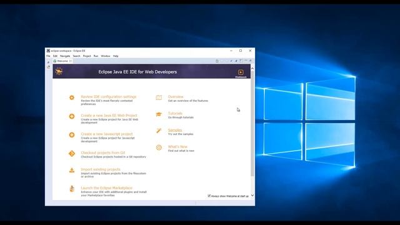Toggle Always show Welcome at start up checkbox

coord(209,196)
